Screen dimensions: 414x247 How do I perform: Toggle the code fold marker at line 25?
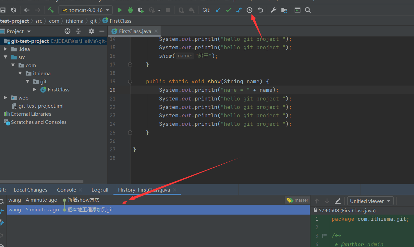(x=130, y=132)
